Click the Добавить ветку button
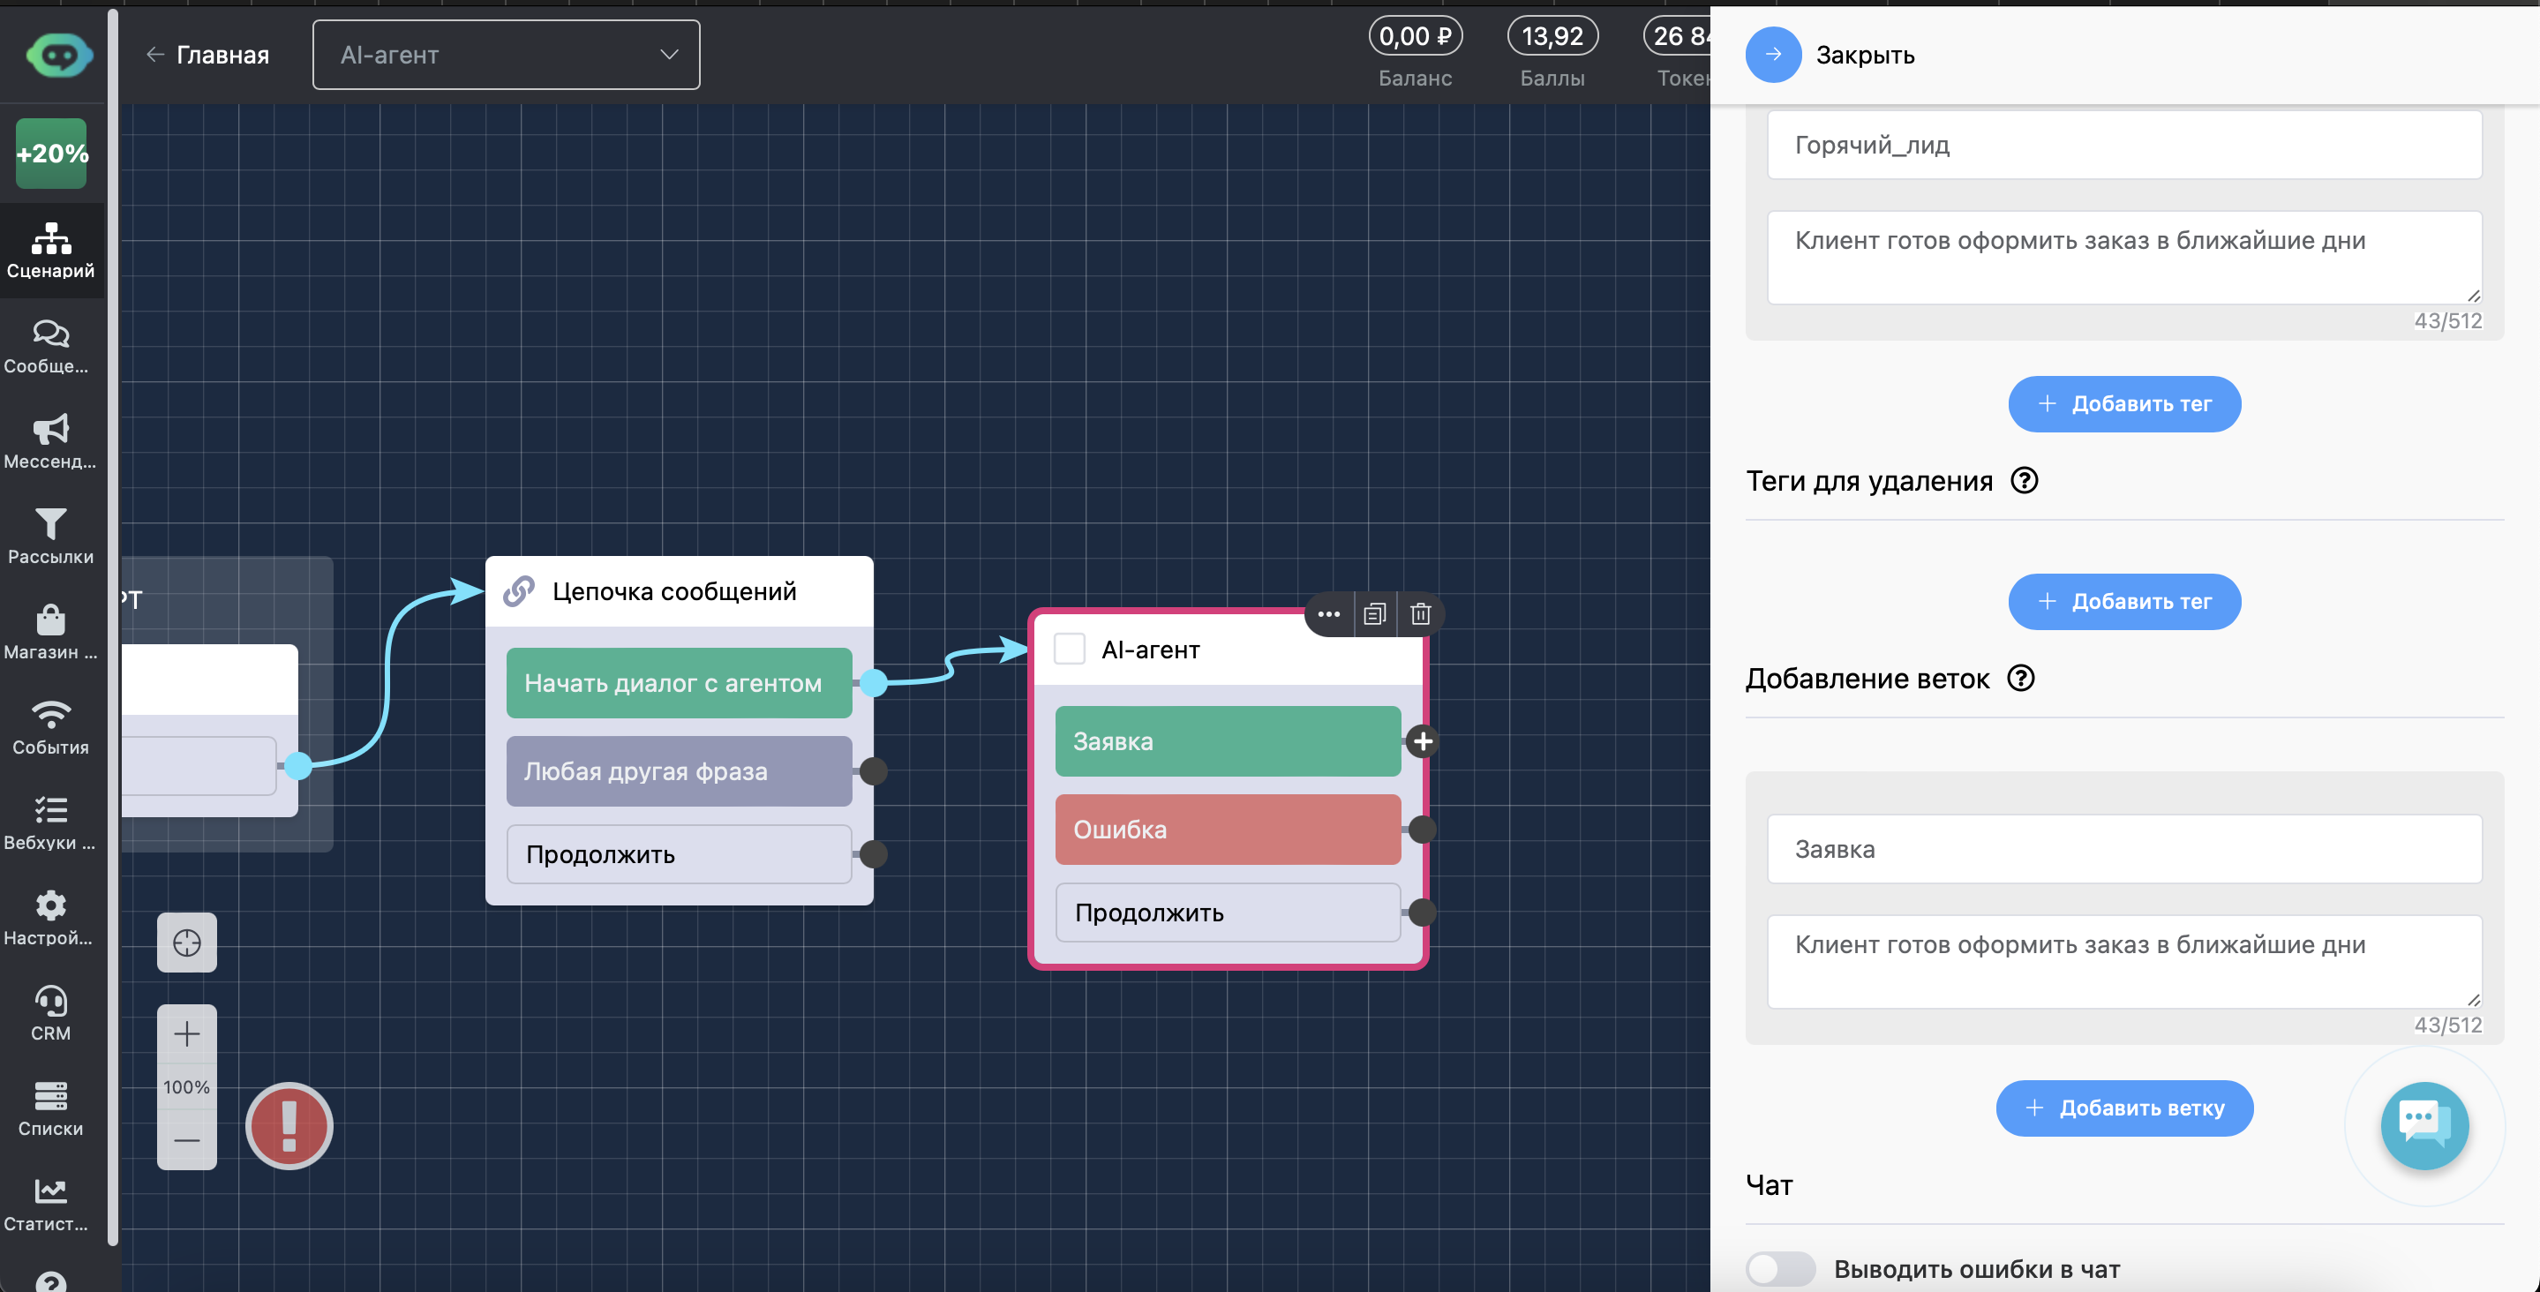 pos(2124,1108)
